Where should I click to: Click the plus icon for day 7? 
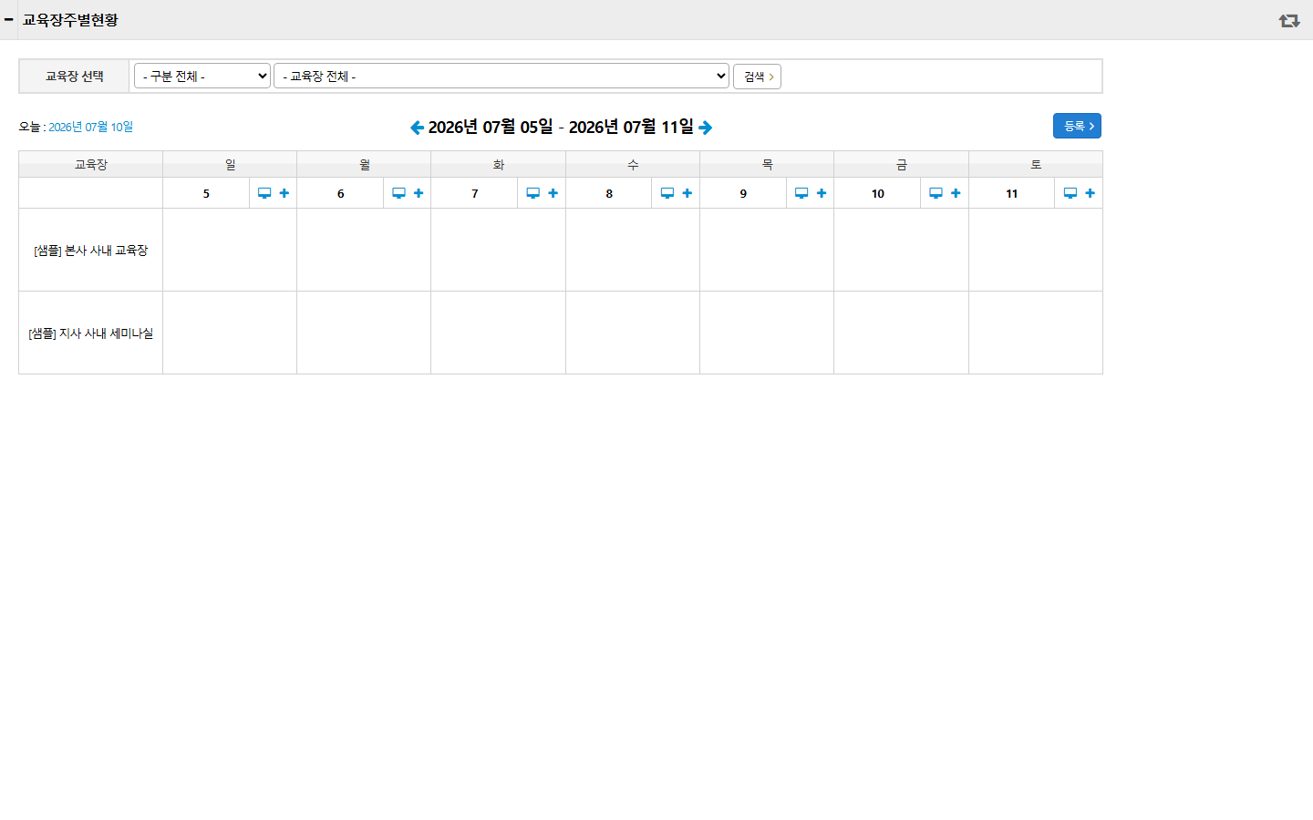(x=553, y=193)
